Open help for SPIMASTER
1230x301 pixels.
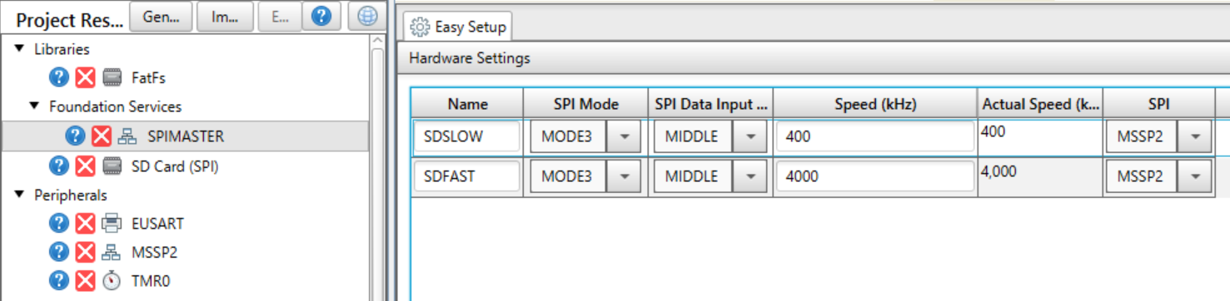(x=75, y=136)
